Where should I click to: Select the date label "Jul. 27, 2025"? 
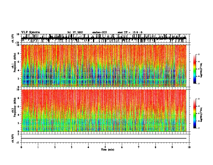pos(75,32)
